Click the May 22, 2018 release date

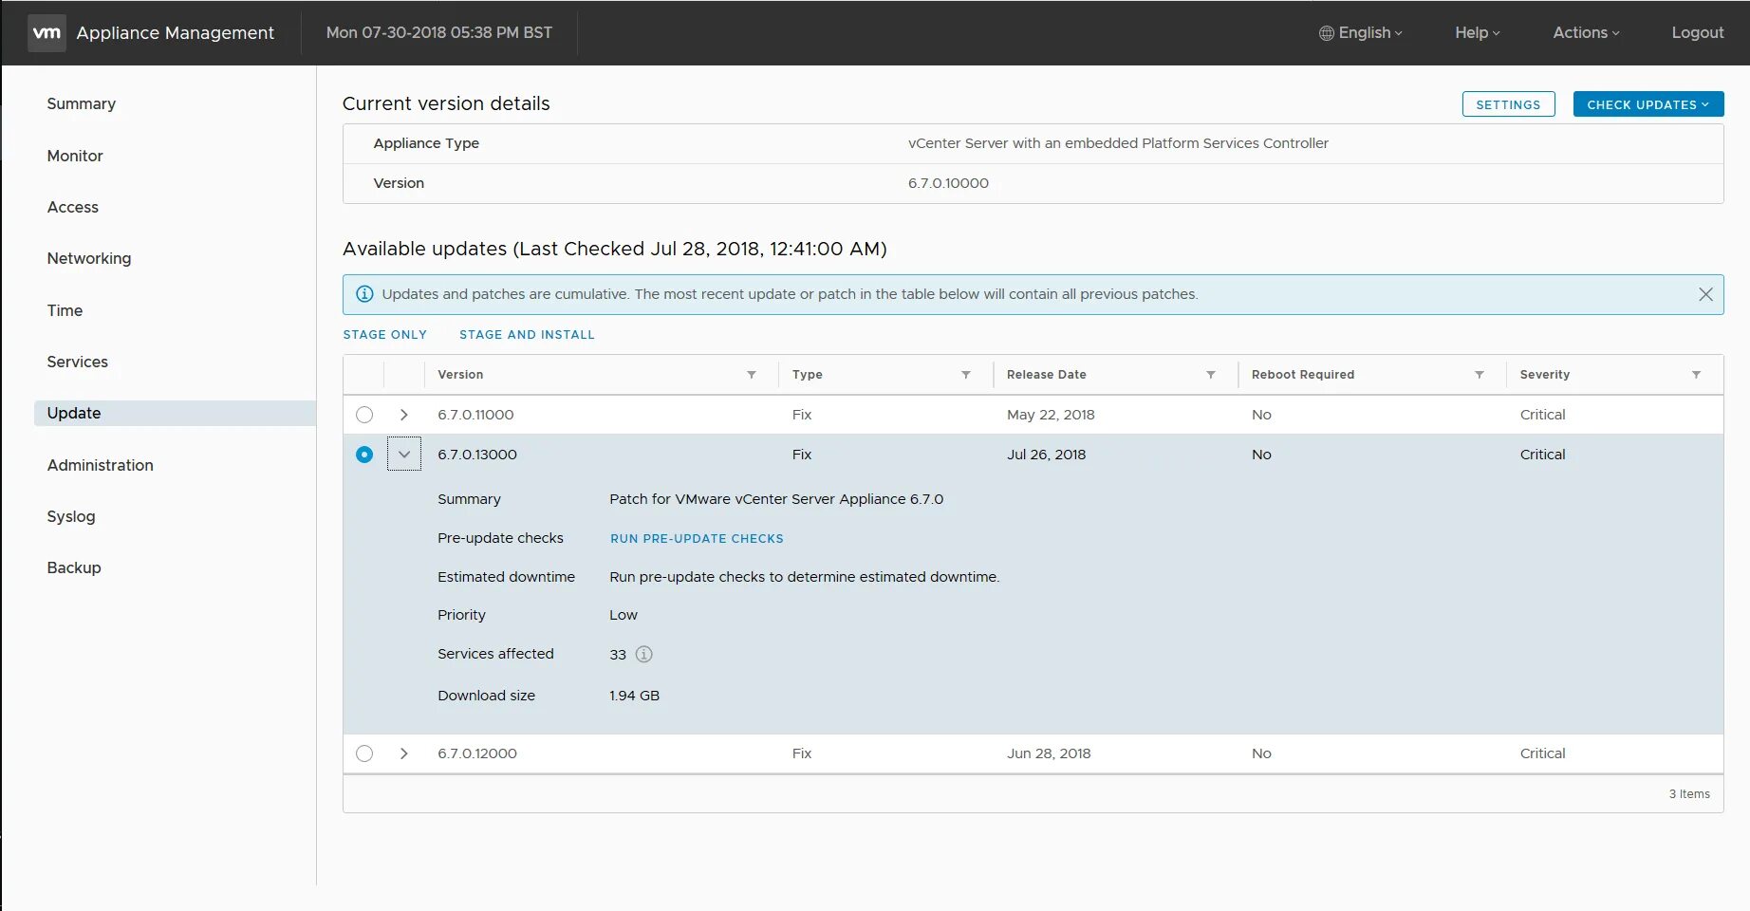pos(1051,415)
